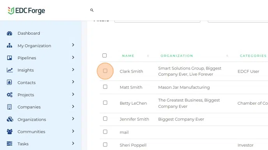
Task: Check the Jennifer Smith row checkbox
Action: (105, 119)
